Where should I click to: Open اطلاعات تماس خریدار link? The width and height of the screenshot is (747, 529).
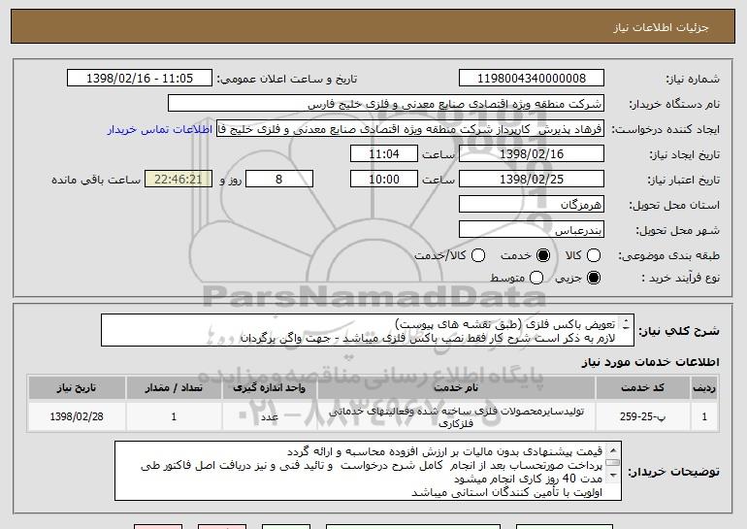160,129
